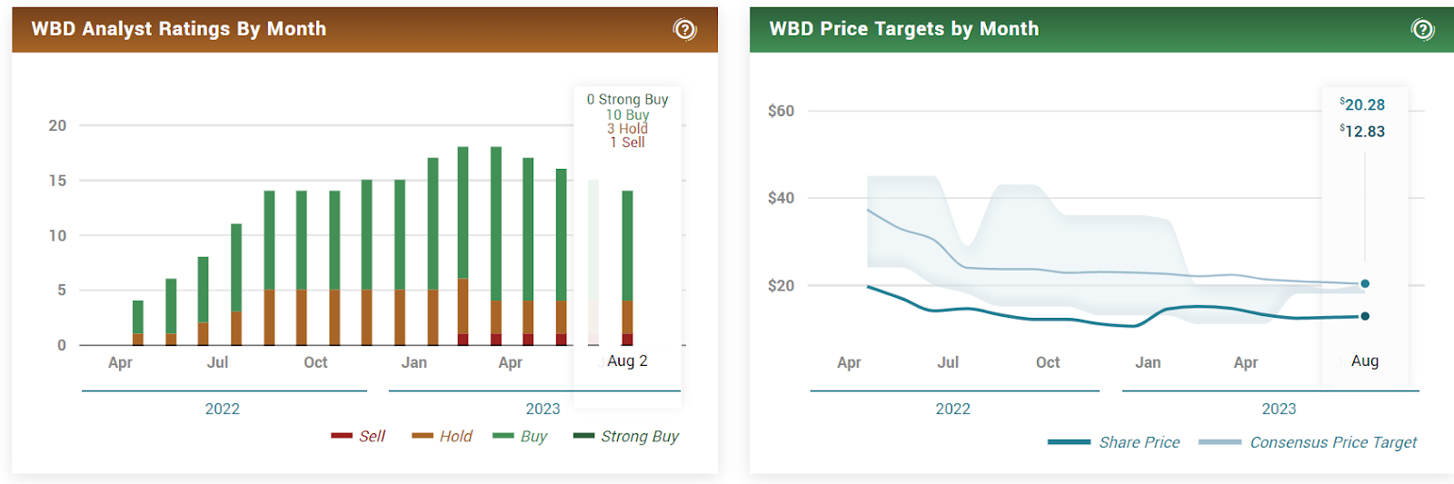The image size is (1454, 484).
Task: Toggle the Hold legend entry
Action: [x=442, y=437]
